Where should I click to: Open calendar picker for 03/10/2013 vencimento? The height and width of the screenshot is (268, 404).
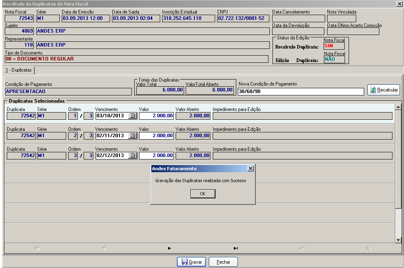click(x=132, y=116)
